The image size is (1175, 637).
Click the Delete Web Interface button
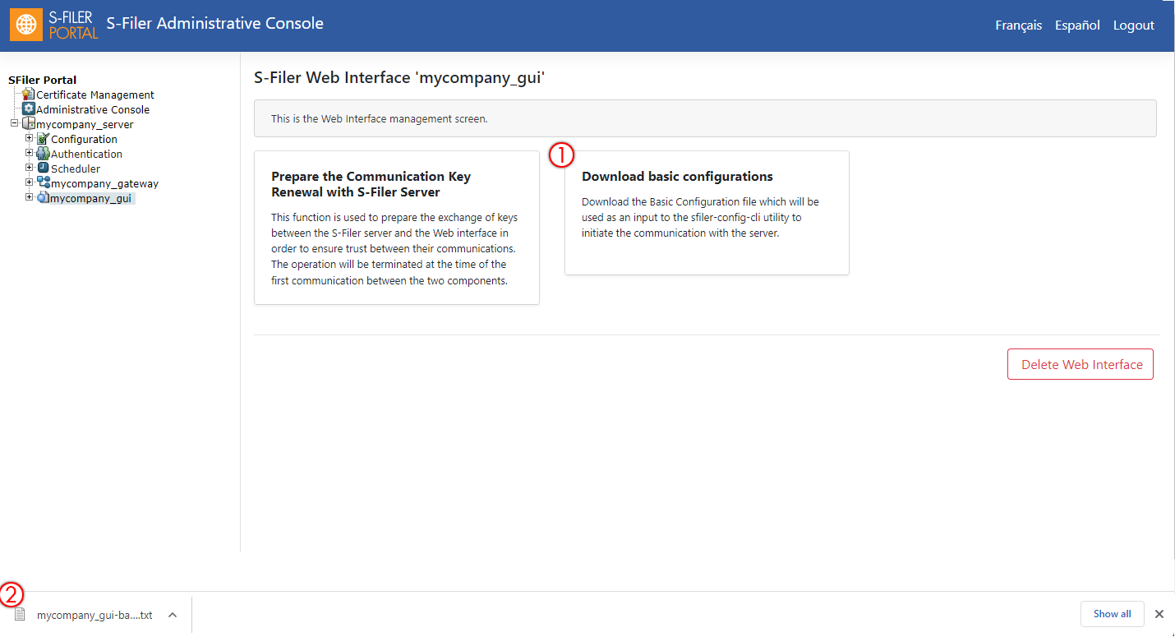click(x=1081, y=364)
